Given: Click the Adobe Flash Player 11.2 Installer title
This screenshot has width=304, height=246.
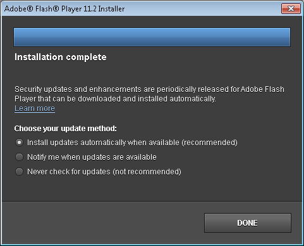Looking at the screenshot, I should [x=64, y=9].
